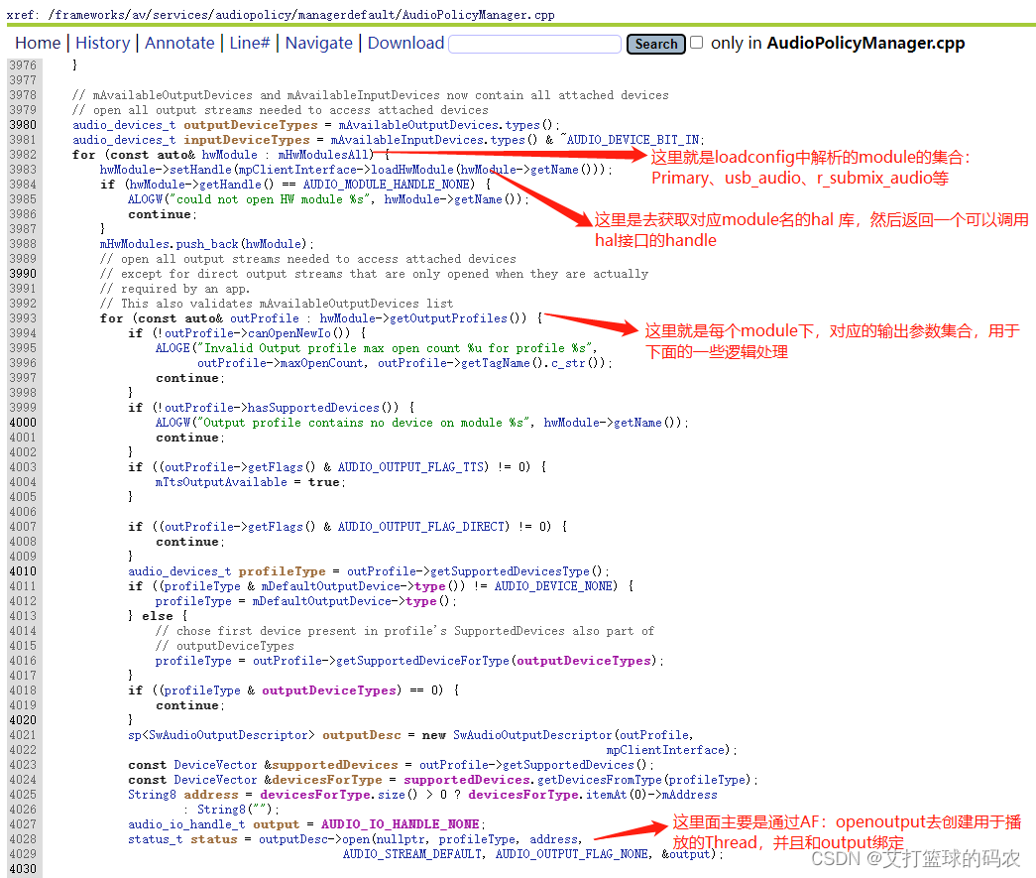Jump to line number 3990

coord(23,274)
